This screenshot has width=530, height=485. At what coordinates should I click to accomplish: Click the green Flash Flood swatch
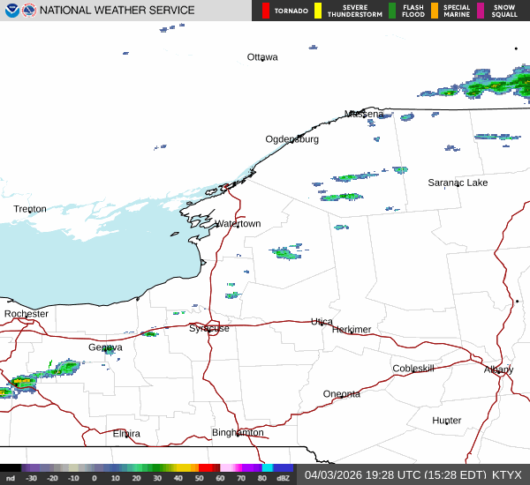(x=392, y=11)
